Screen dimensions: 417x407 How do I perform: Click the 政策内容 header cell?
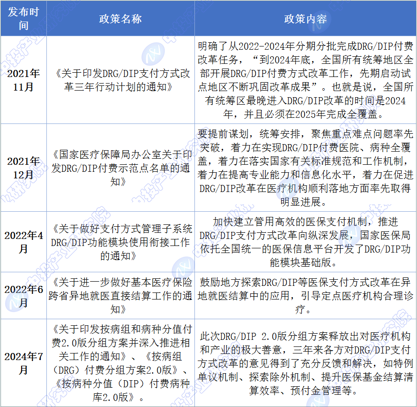tap(305, 19)
